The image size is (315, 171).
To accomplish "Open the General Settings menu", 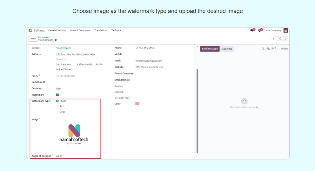I will [x=57, y=30].
